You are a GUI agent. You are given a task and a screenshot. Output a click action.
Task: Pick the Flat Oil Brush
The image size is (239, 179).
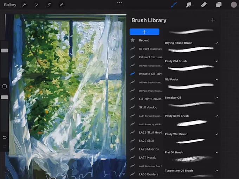pyautogui.click(x=191, y=157)
